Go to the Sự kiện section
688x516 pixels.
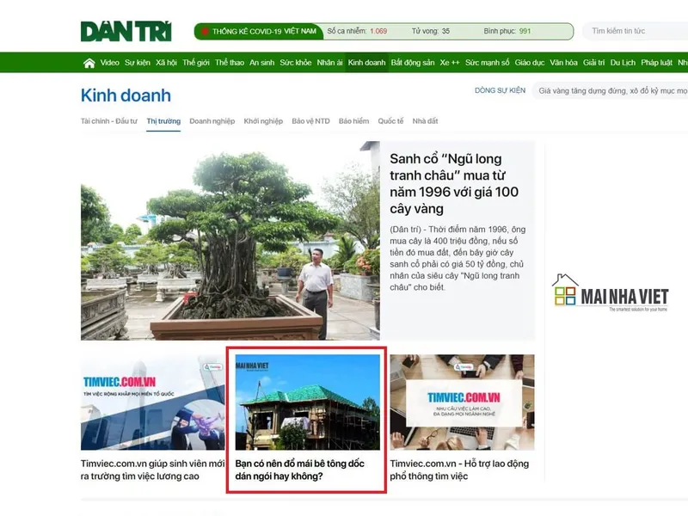click(x=138, y=63)
